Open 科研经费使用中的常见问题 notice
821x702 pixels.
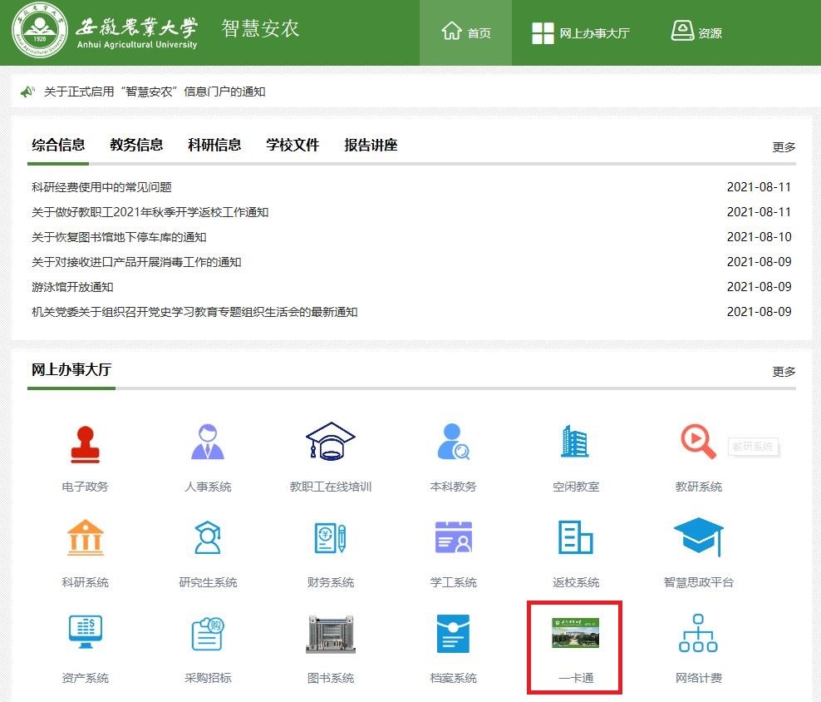click(101, 187)
